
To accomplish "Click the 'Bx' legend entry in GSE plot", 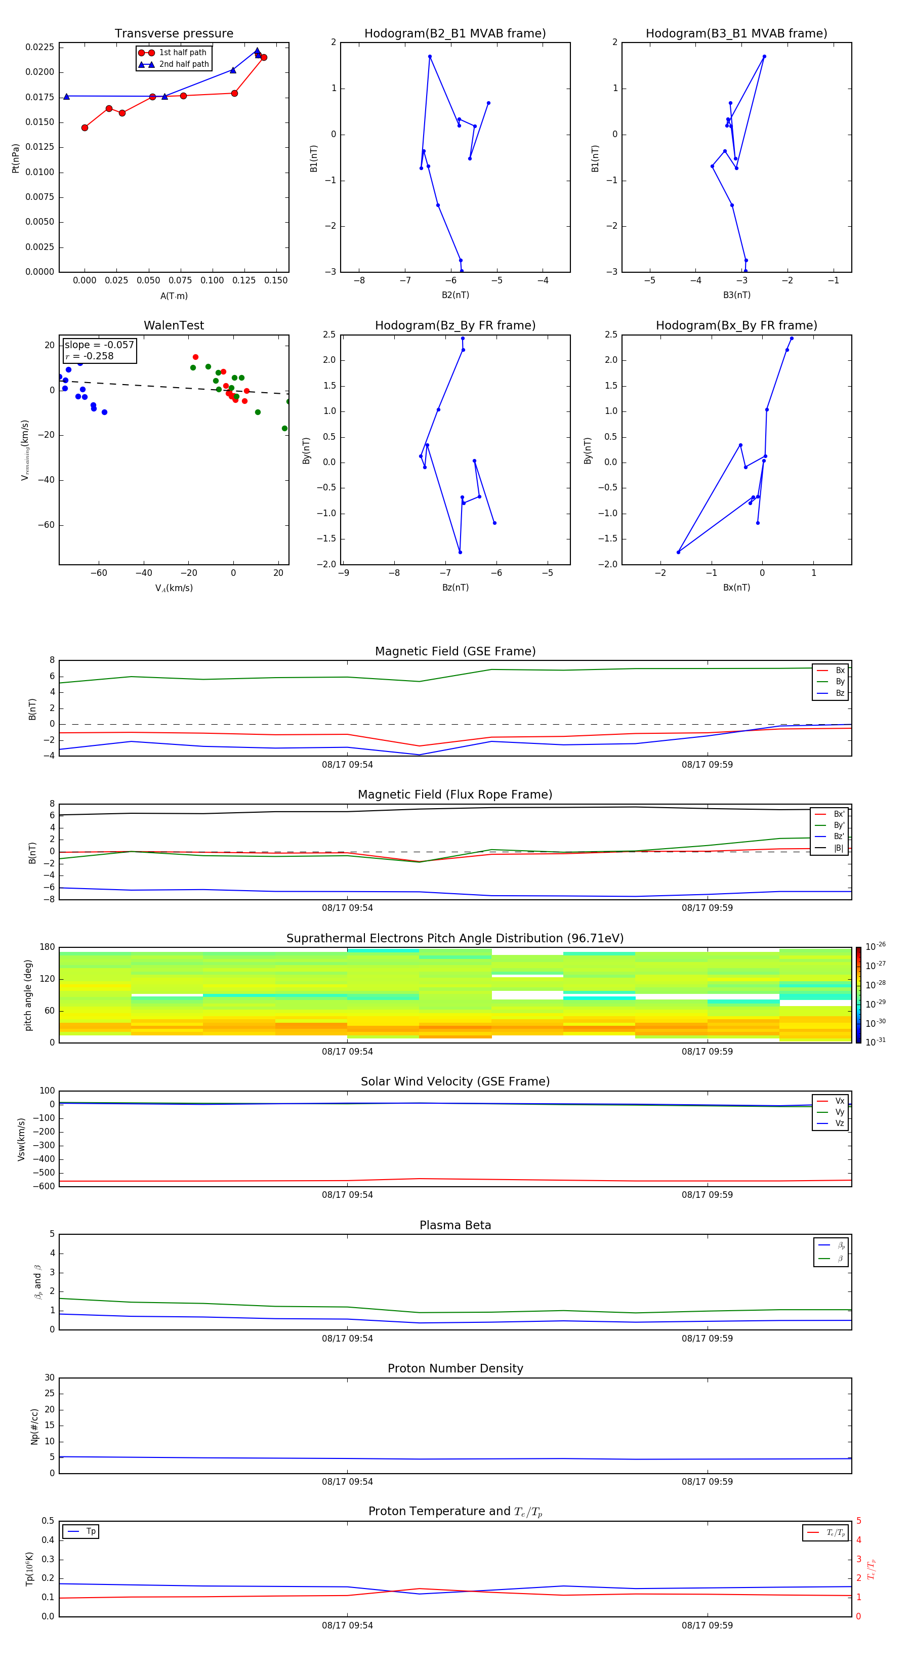I will click(x=831, y=671).
